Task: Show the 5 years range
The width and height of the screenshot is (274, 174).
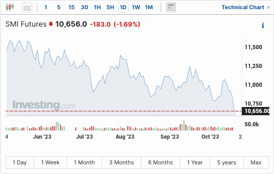Action: [x=227, y=163]
